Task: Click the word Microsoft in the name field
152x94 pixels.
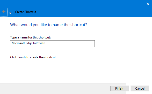Action: pyautogui.click(x=18, y=43)
